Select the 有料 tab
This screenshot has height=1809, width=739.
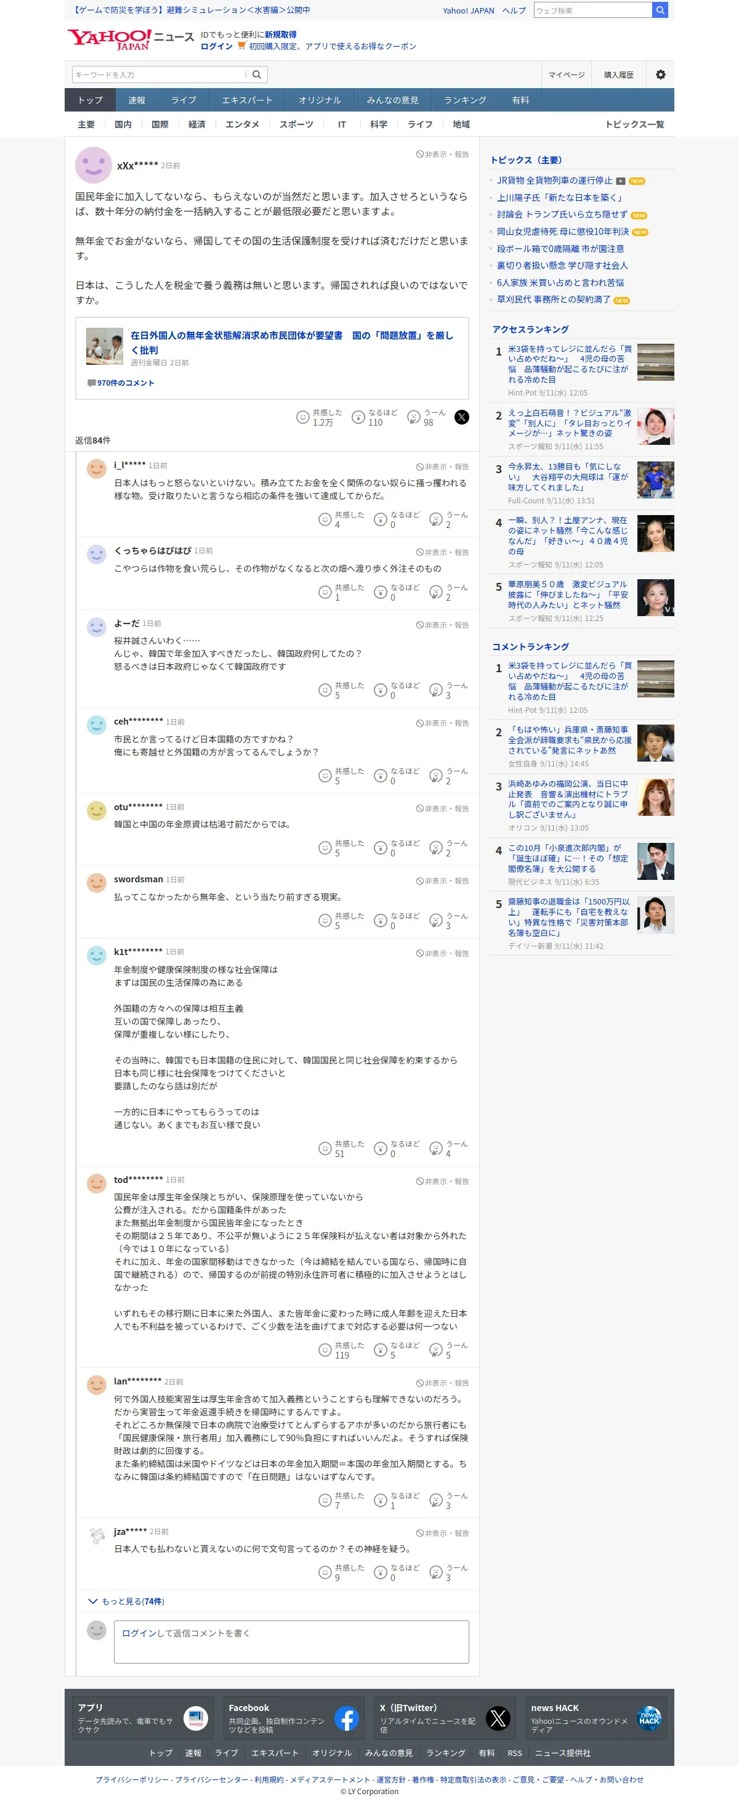pyautogui.click(x=520, y=100)
